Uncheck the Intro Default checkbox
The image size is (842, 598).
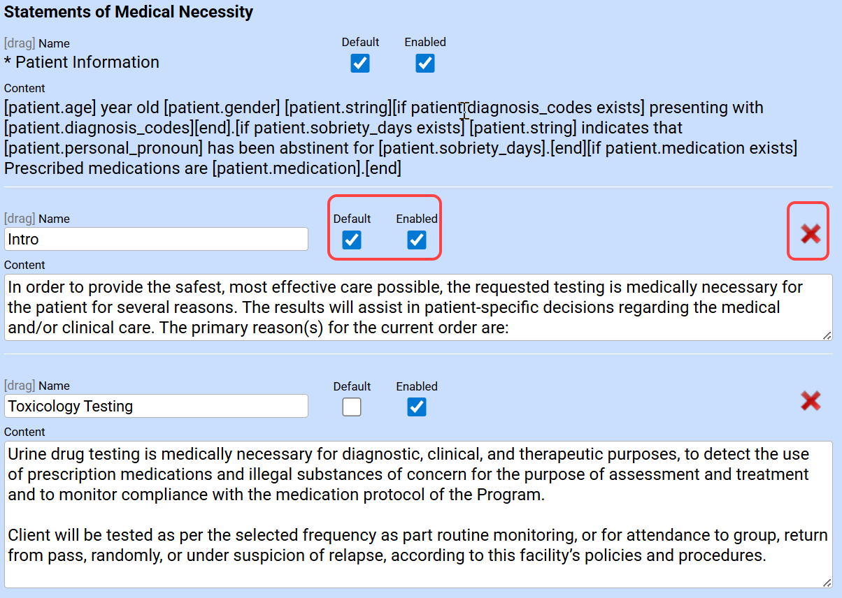point(352,240)
